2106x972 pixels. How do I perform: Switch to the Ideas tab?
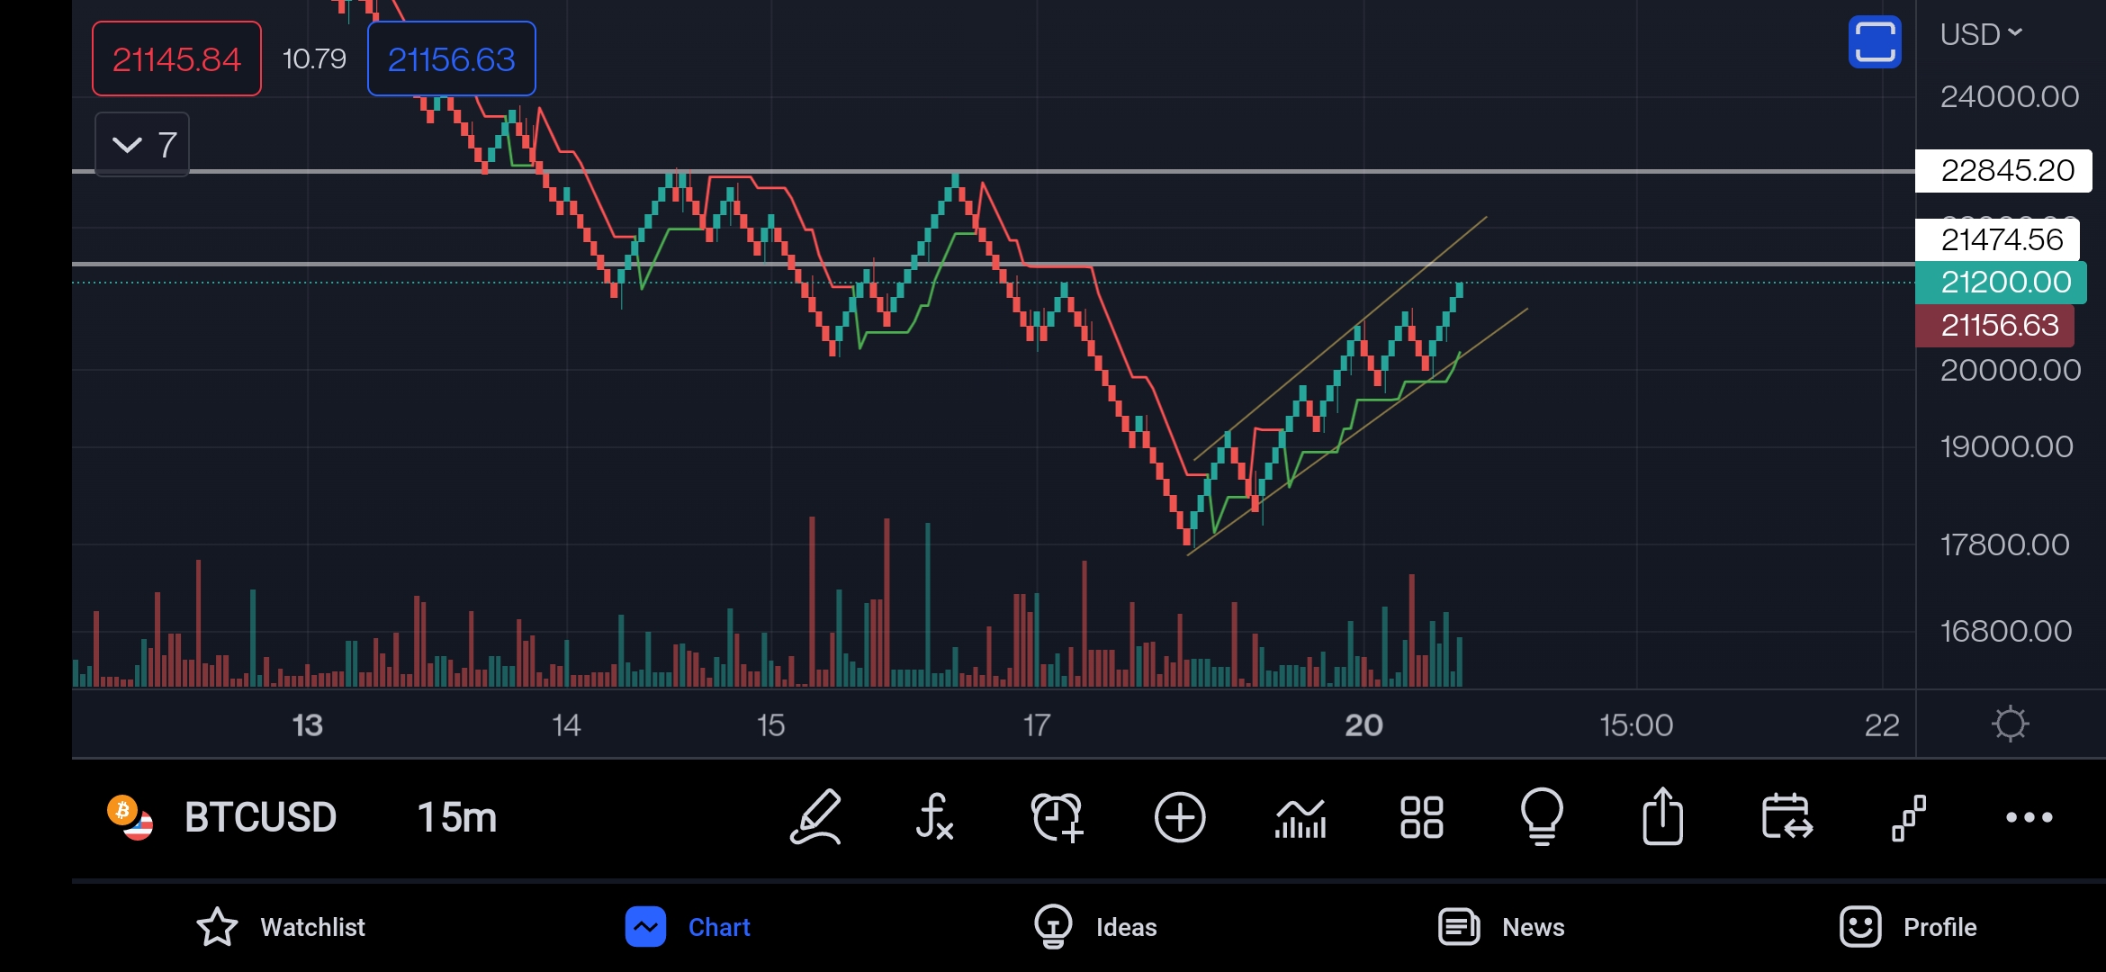[1096, 927]
